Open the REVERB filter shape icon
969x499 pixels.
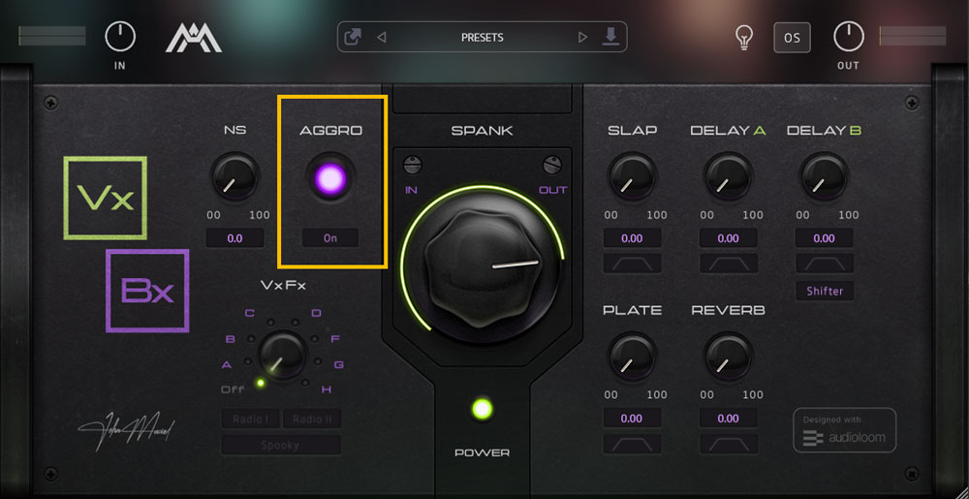point(729,444)
